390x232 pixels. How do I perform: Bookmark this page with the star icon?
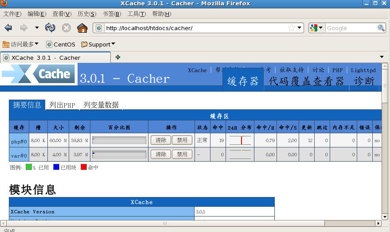(x=292, y=28)
